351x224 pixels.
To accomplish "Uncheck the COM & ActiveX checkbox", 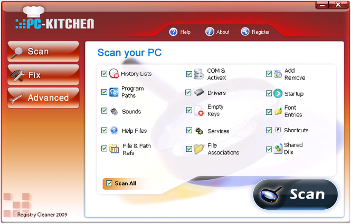I will 189,74.
